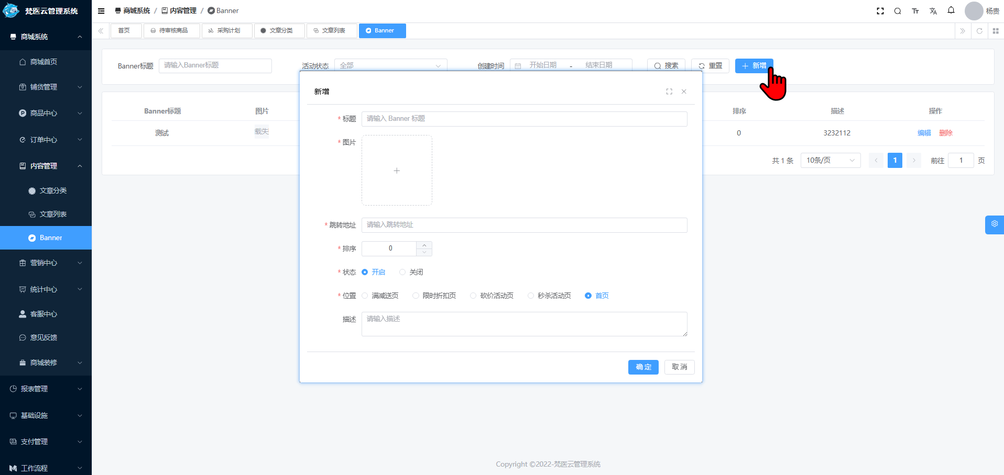
Task: Click the 确定 confirm button
Action: point(643,367)
